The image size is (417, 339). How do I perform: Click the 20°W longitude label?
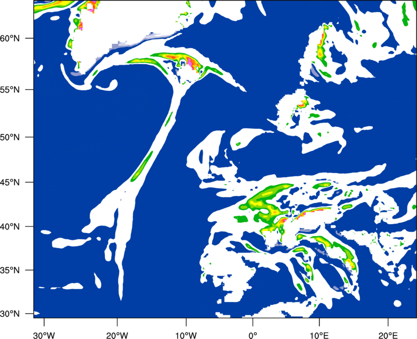pyautogui.click(x=117, y=335)
